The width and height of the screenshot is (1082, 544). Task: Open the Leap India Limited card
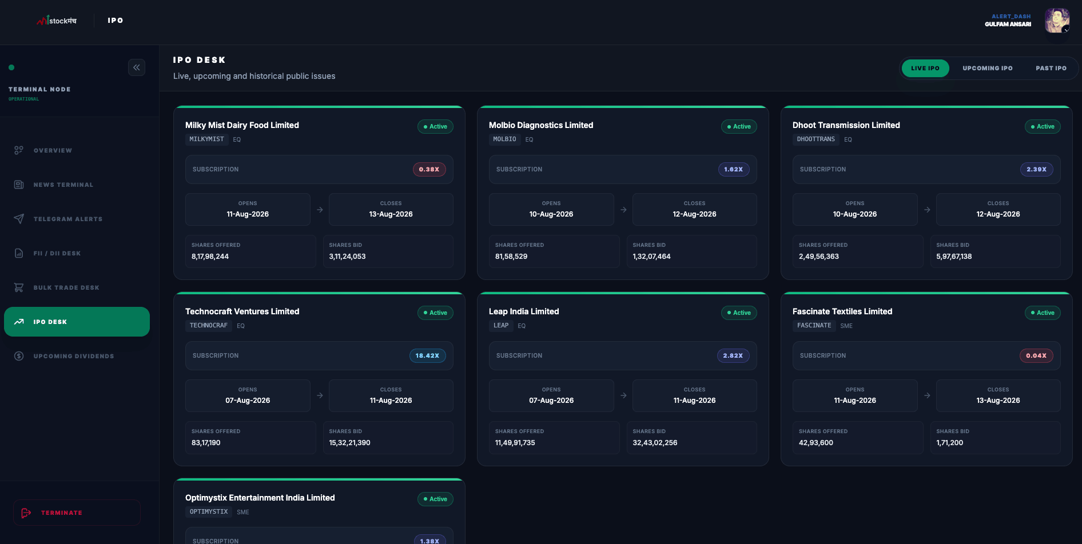click(x=623, y=379)
